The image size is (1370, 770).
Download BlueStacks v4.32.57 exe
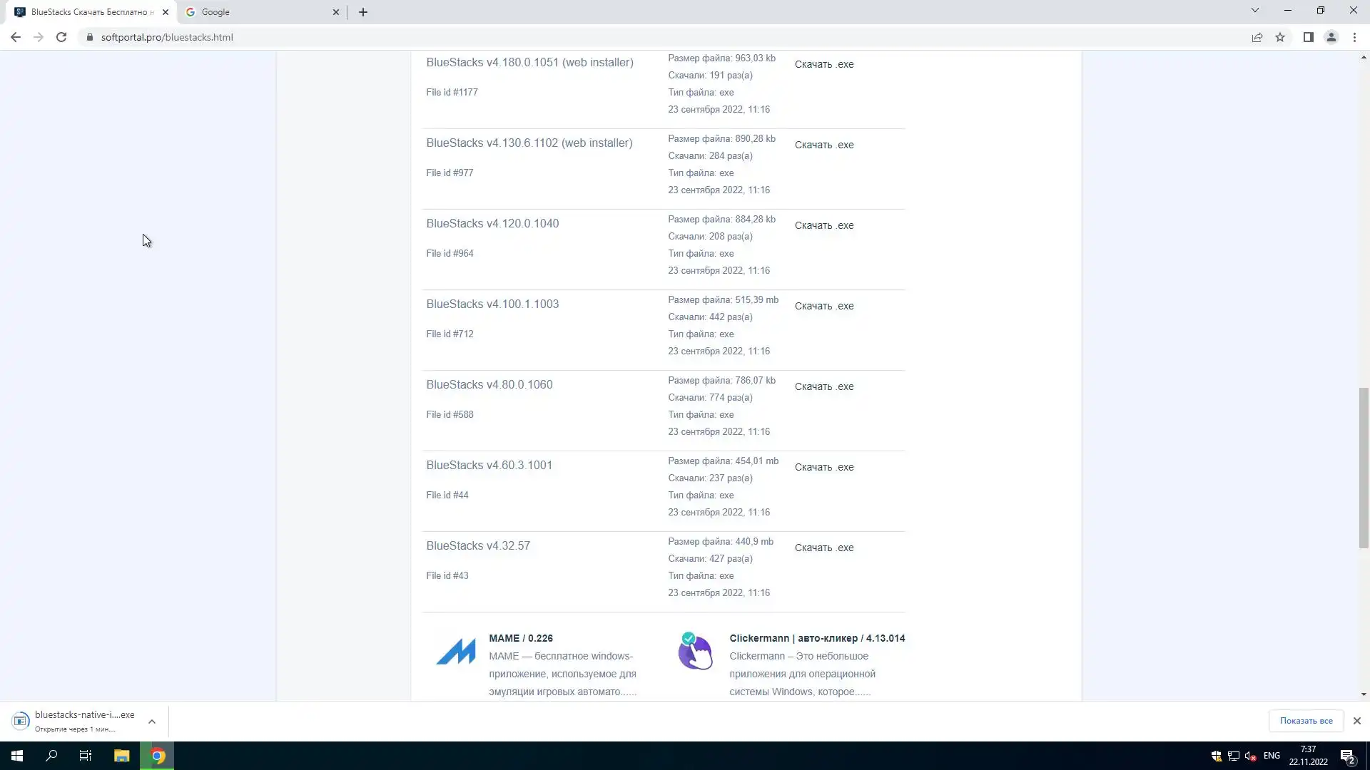tap(824, 548)
